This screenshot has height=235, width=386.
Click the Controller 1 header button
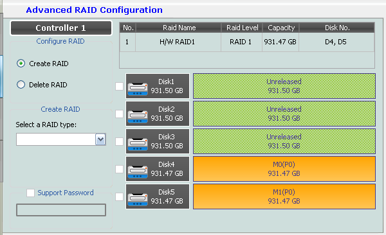point(61,28)
